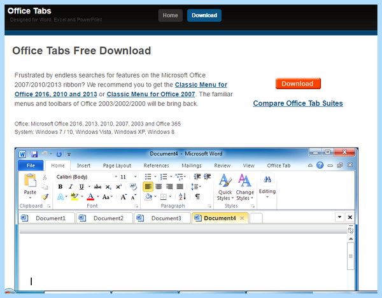Toggle Bold formatting
The image size is (382, 298).
(x=60, y=187)
